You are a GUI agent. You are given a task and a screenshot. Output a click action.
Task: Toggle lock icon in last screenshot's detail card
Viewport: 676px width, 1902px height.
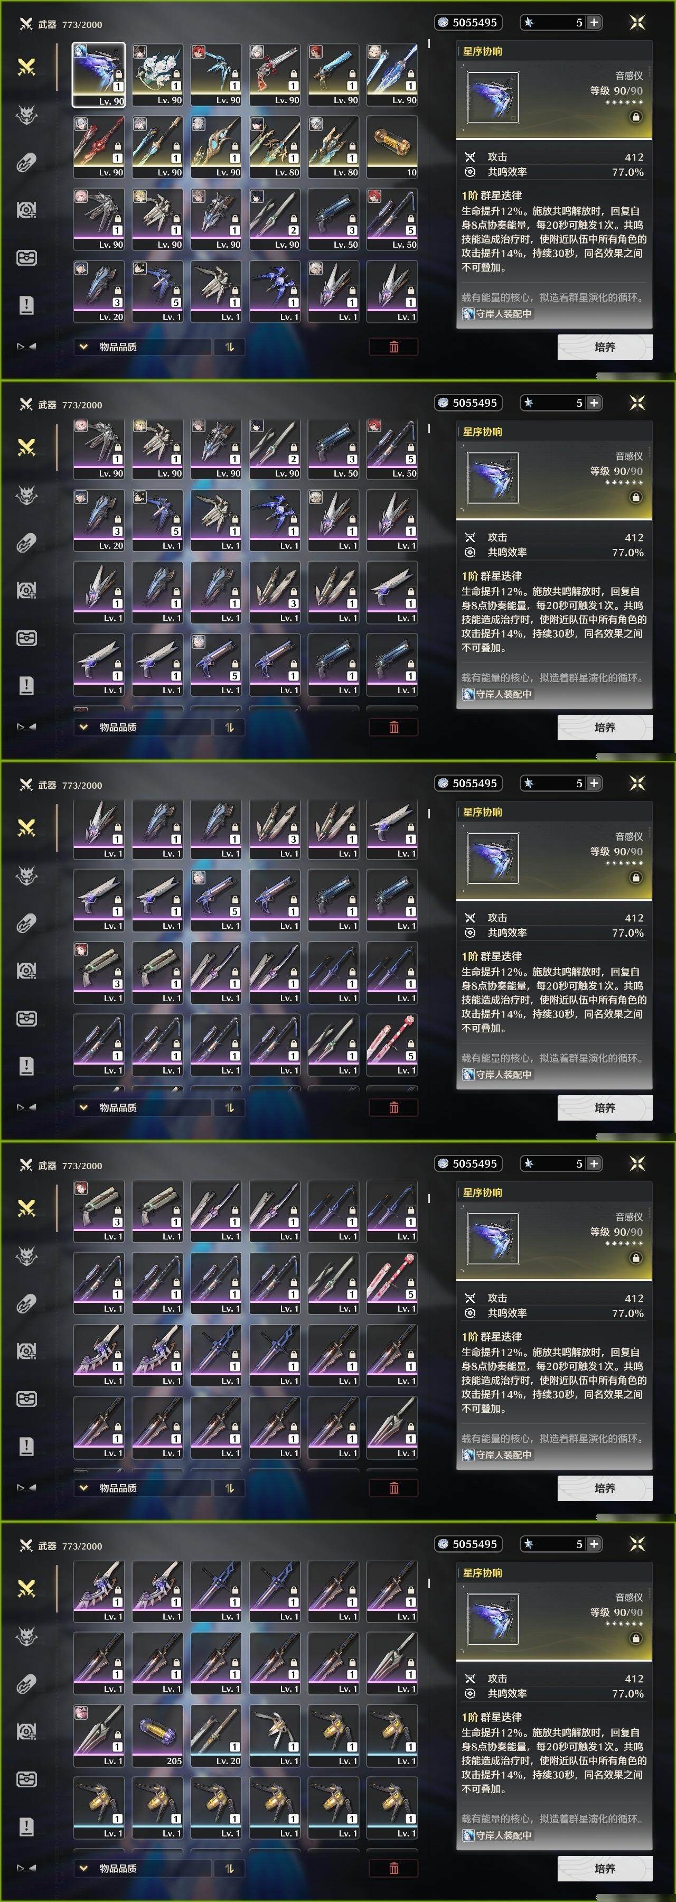[x=635, y=1638]
